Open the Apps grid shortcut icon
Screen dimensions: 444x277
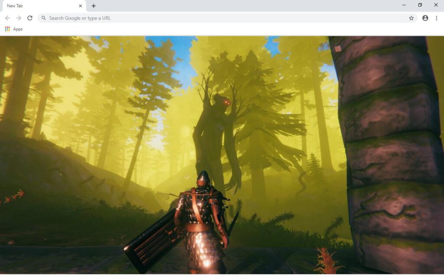7,29
